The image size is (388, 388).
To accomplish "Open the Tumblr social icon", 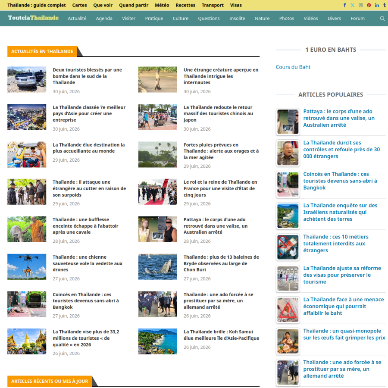I will point(385,5).
